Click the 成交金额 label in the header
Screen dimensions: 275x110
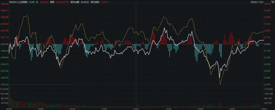tap(74, 2)
